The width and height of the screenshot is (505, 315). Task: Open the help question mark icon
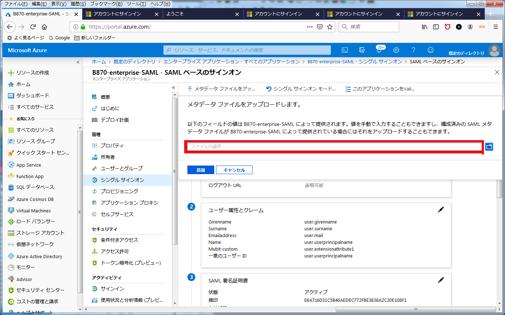pyautogui.click(x=413, y=50)
